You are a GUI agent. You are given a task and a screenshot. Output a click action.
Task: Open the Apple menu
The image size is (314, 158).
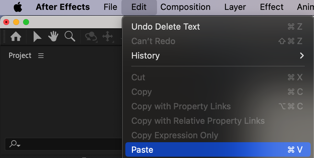point(18,7)
